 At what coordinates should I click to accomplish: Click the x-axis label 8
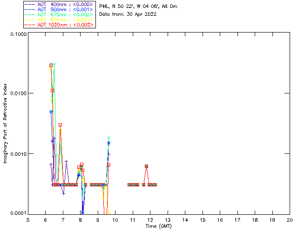pos(81,220)
